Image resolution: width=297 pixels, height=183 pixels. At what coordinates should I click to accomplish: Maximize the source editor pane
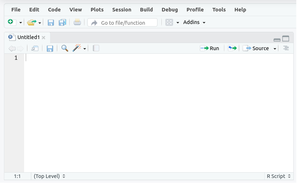(286, 39)
